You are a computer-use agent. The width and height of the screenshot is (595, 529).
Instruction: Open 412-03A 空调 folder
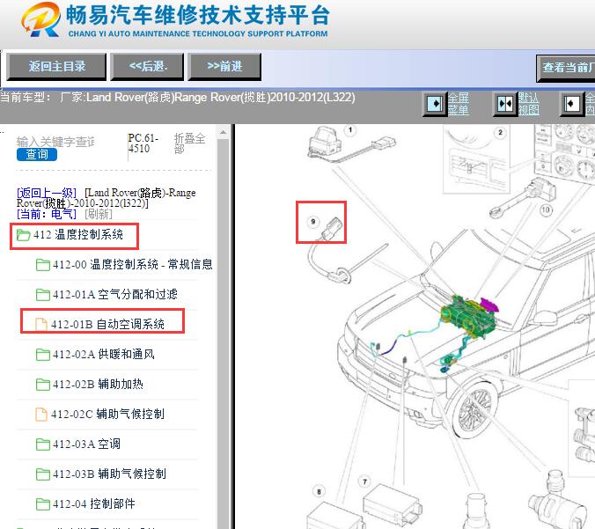[x=86, y=444]
